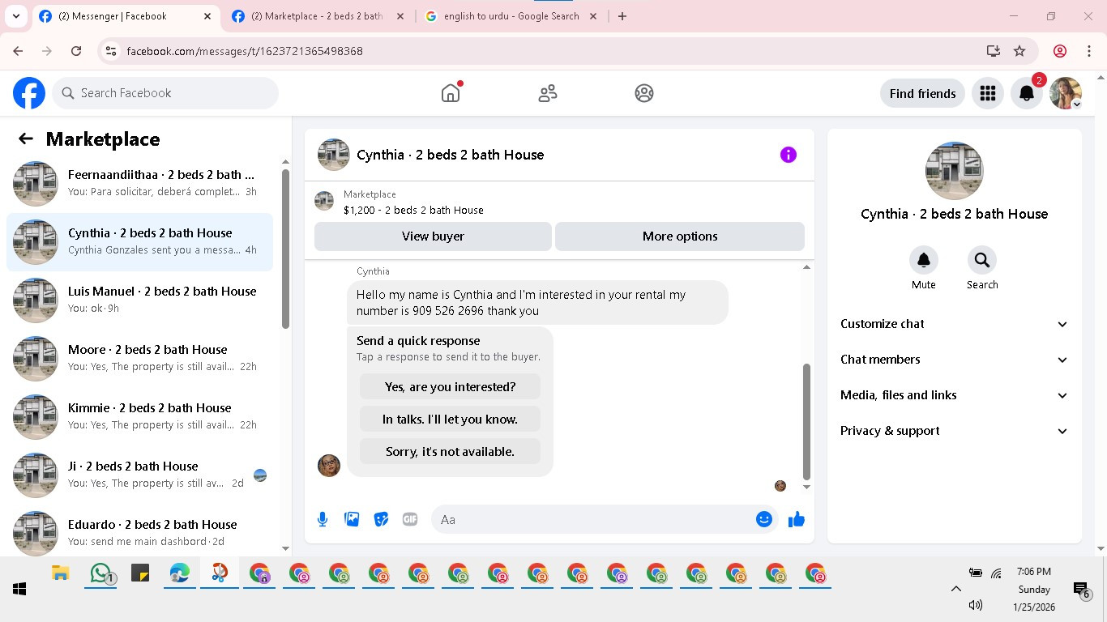1107x622 pixels.
Task: Bookmark this tab with the star icon
Action: click(x=1019, y=51)
